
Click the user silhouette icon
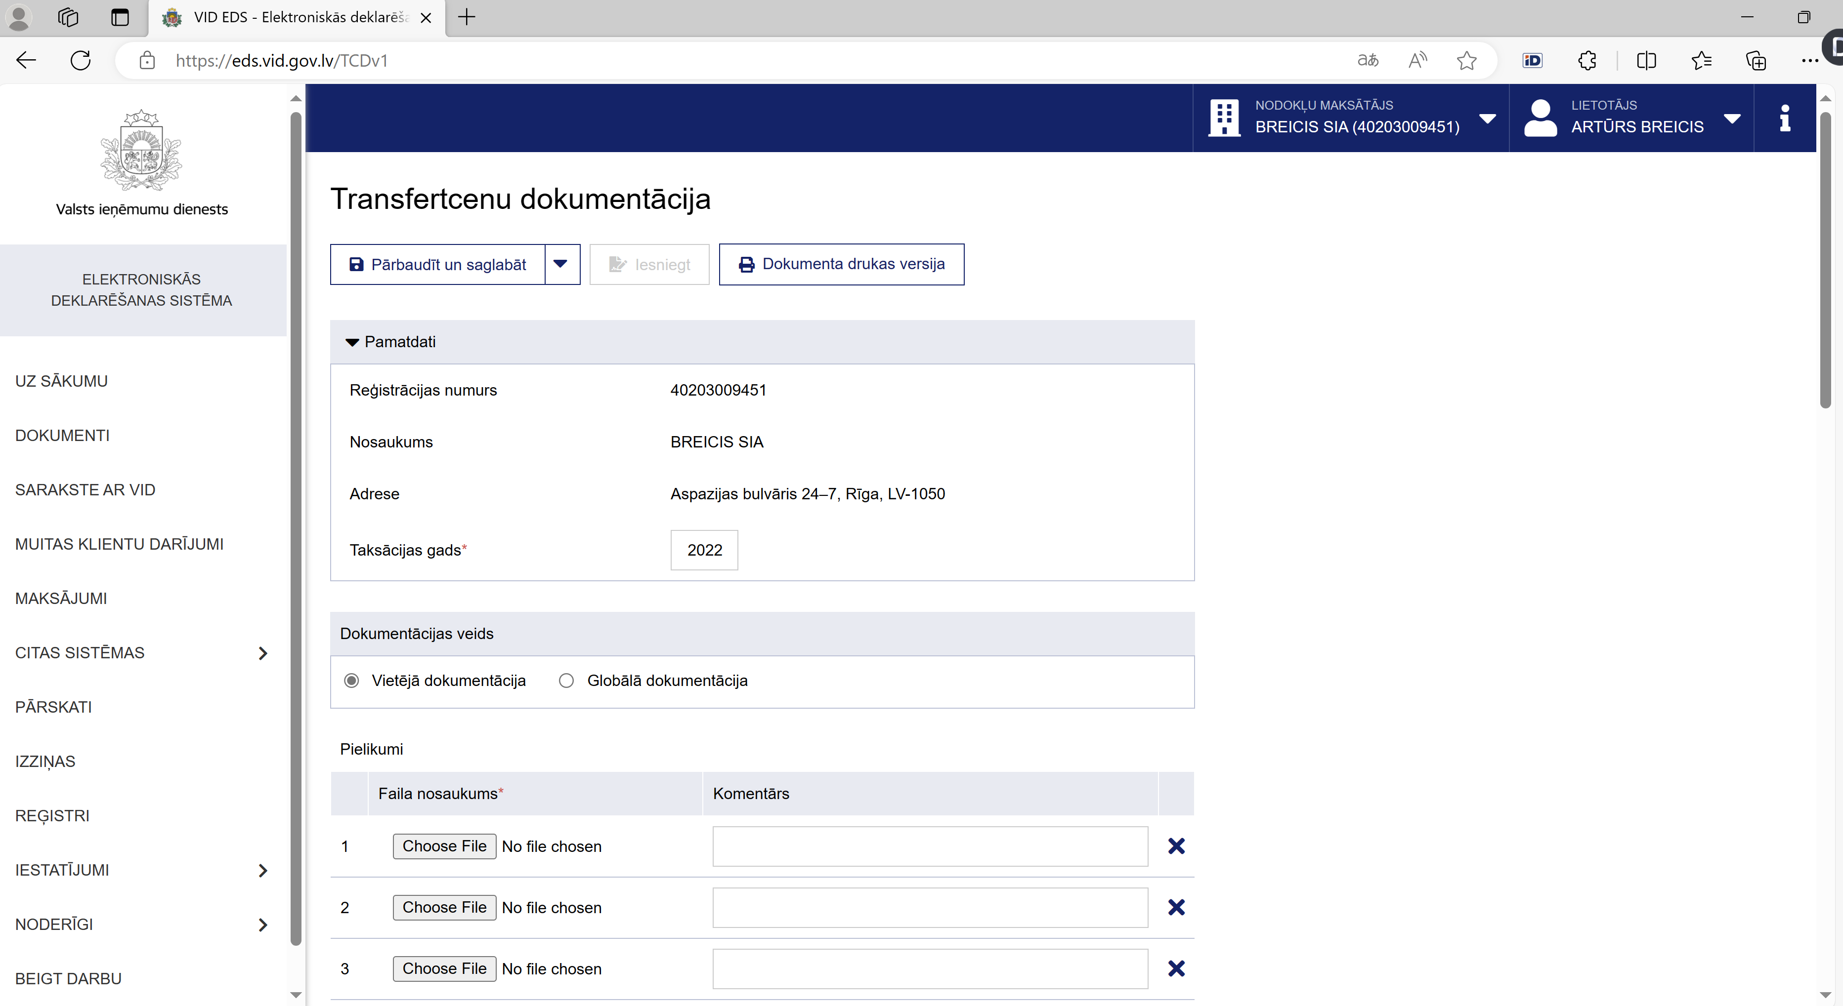tap(1541, 118)
